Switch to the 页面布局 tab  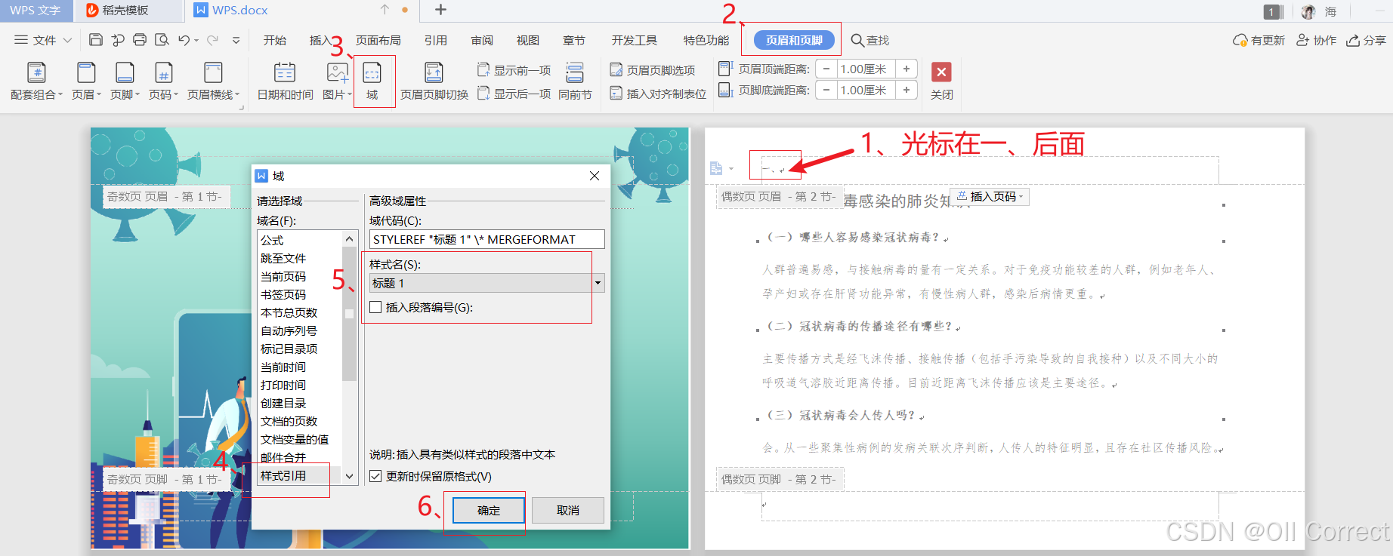coord(378,40)
